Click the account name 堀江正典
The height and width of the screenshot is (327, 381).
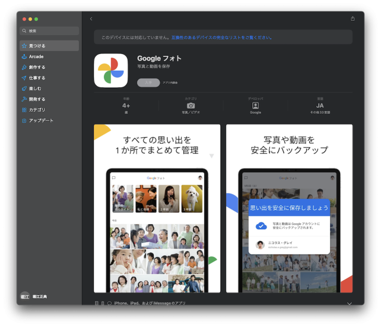40,296
